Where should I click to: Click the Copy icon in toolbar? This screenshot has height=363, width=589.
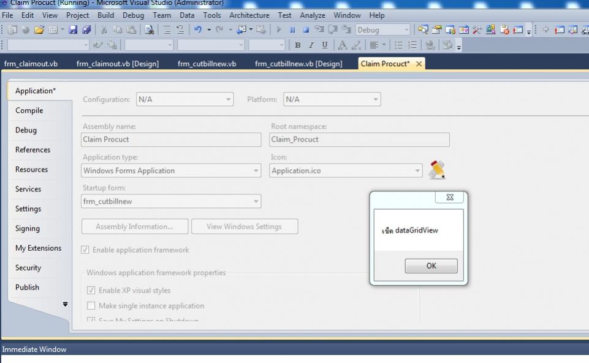118,29
